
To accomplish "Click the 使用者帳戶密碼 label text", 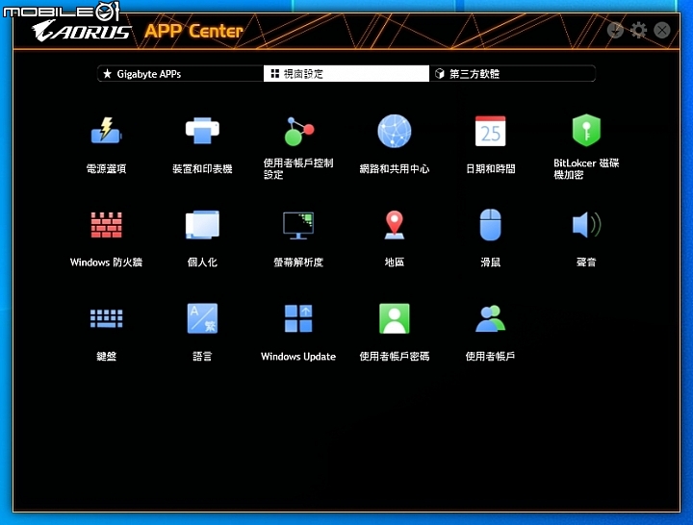I will point(395,357).
